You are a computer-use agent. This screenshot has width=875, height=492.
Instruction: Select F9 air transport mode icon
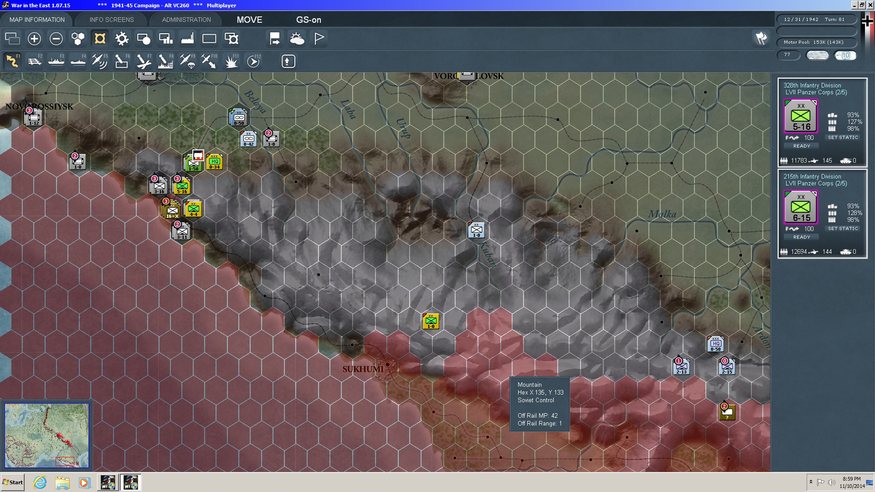click(187, 61)
